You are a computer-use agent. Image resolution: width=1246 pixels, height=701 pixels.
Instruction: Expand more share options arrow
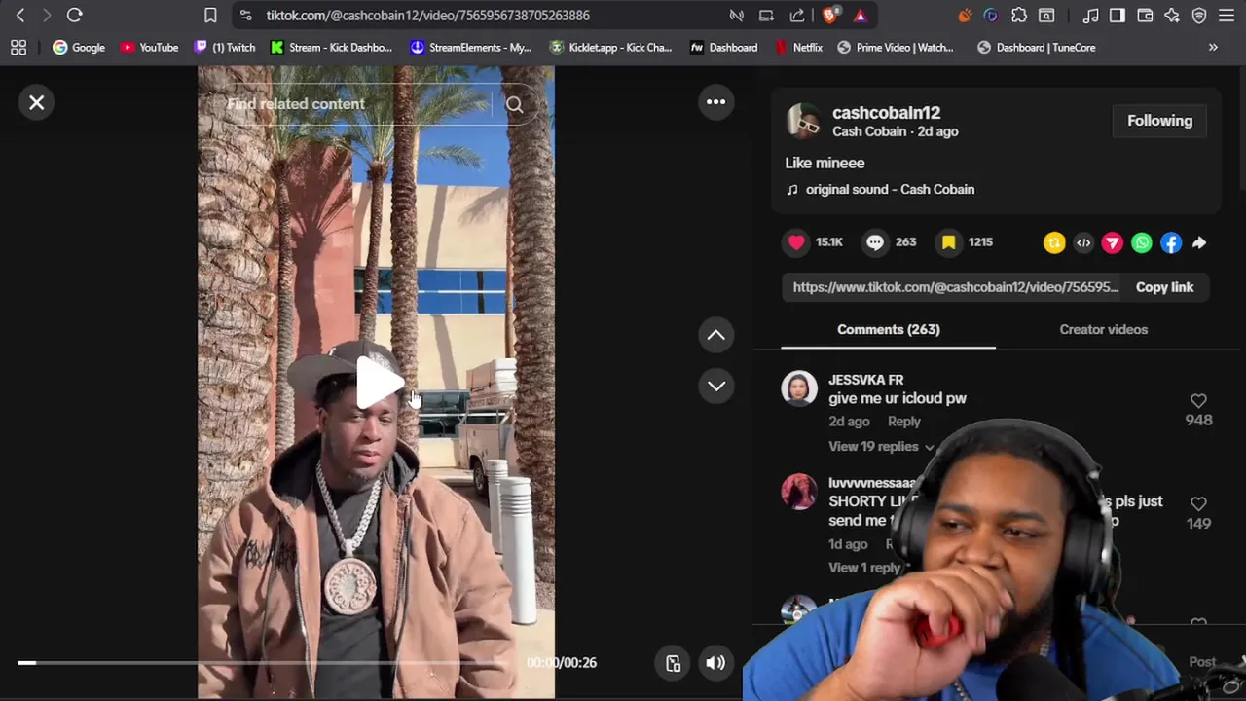pos(1199,243)
